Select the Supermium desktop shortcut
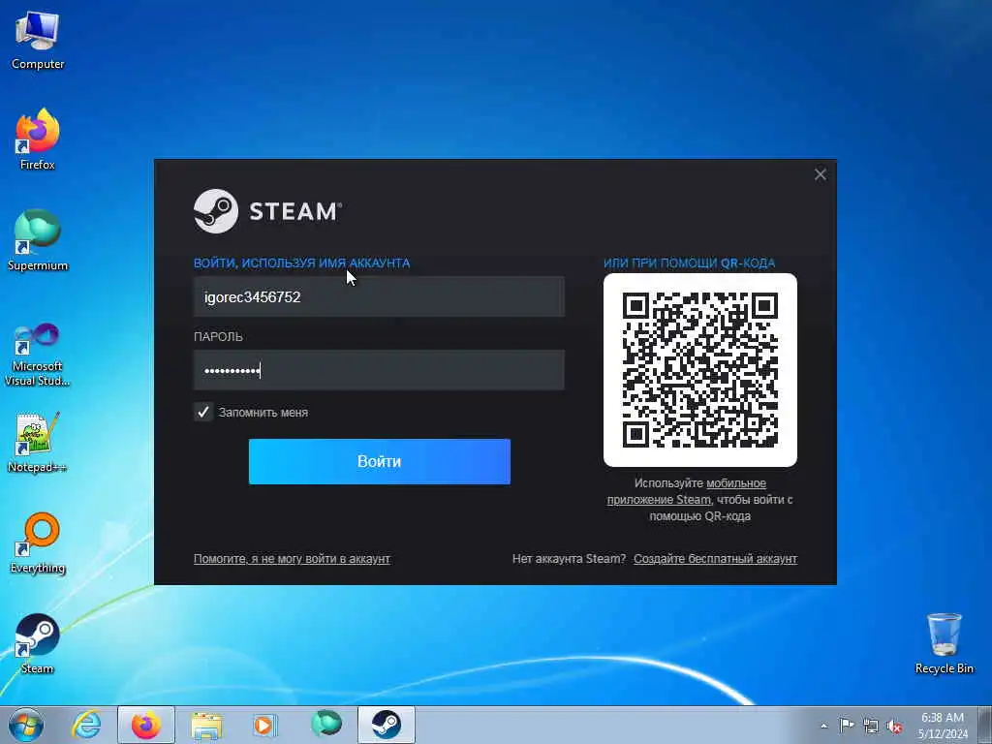Image resolution: width=992 pixels, height=744 pixels. (38, 240)
